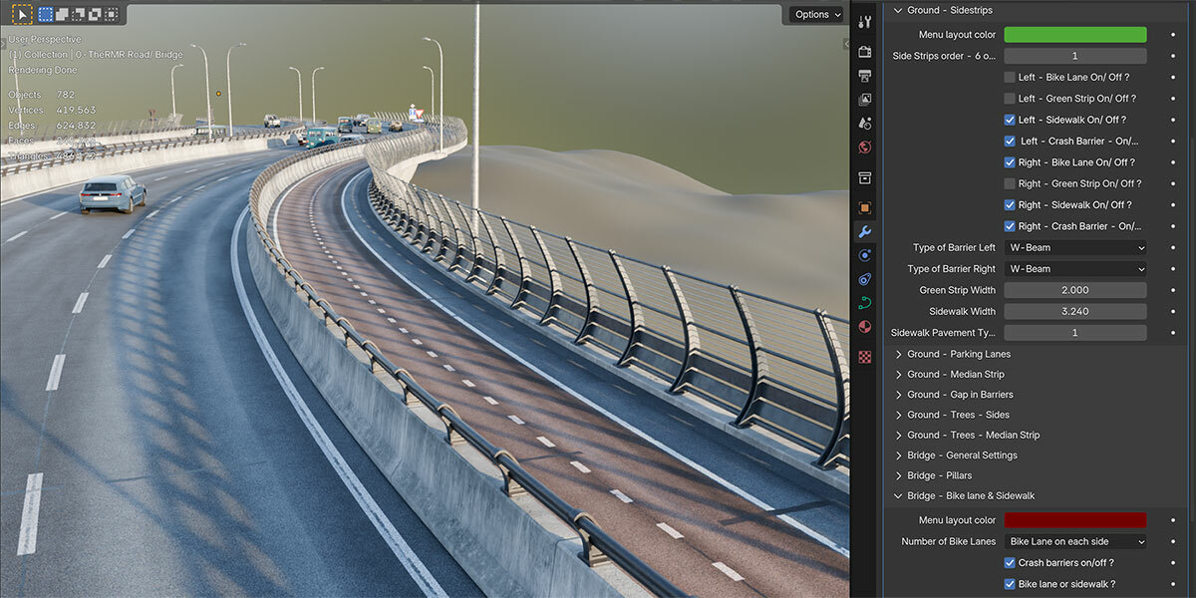Open the Type of Barrier Left dropdown
Screen dimensions: 1196x598
pyautogui.click(x=1074, y=247)
